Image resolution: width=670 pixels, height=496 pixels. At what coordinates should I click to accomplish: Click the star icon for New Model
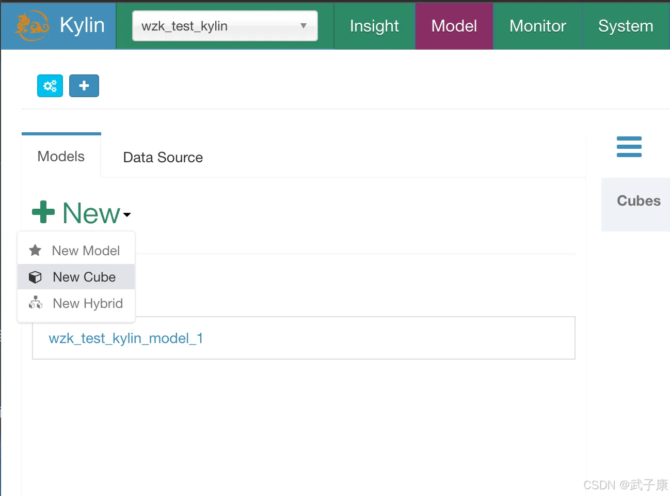(x=35, y=251)
